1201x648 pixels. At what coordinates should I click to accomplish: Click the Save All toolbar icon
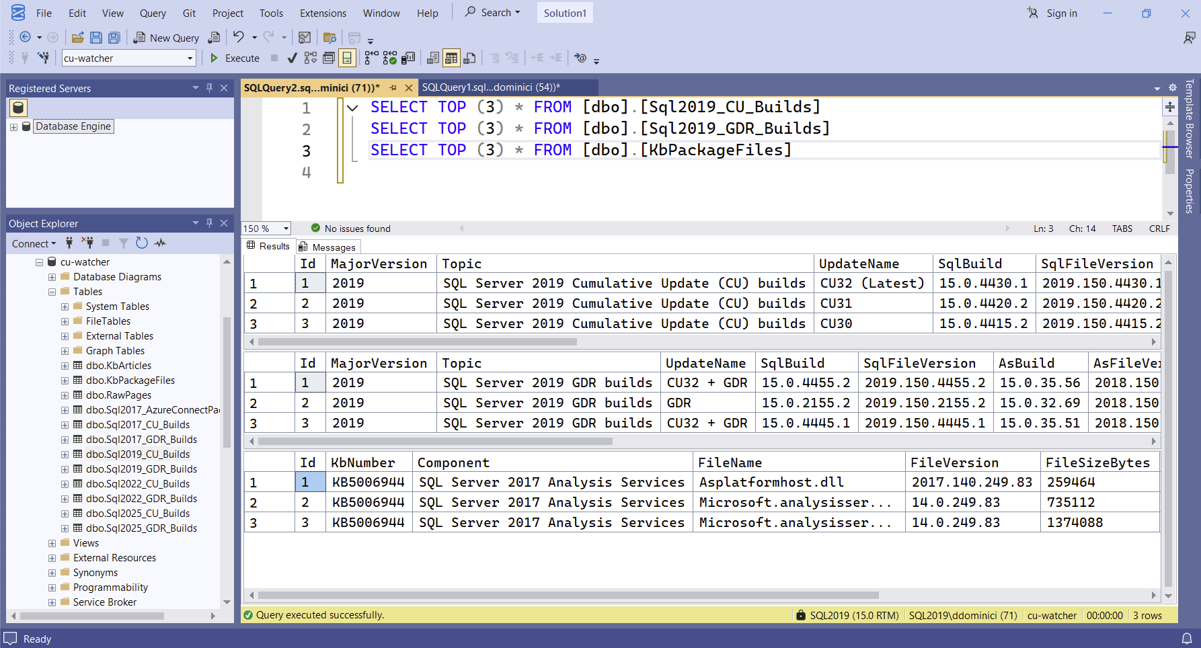point(114,38)
